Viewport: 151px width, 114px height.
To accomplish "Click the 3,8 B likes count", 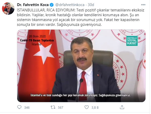I will (95, 107).
